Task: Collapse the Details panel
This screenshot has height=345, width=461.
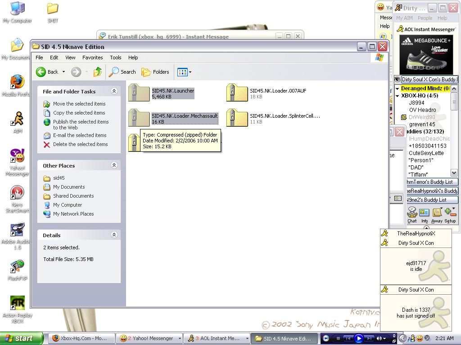Action: [114, 235]
